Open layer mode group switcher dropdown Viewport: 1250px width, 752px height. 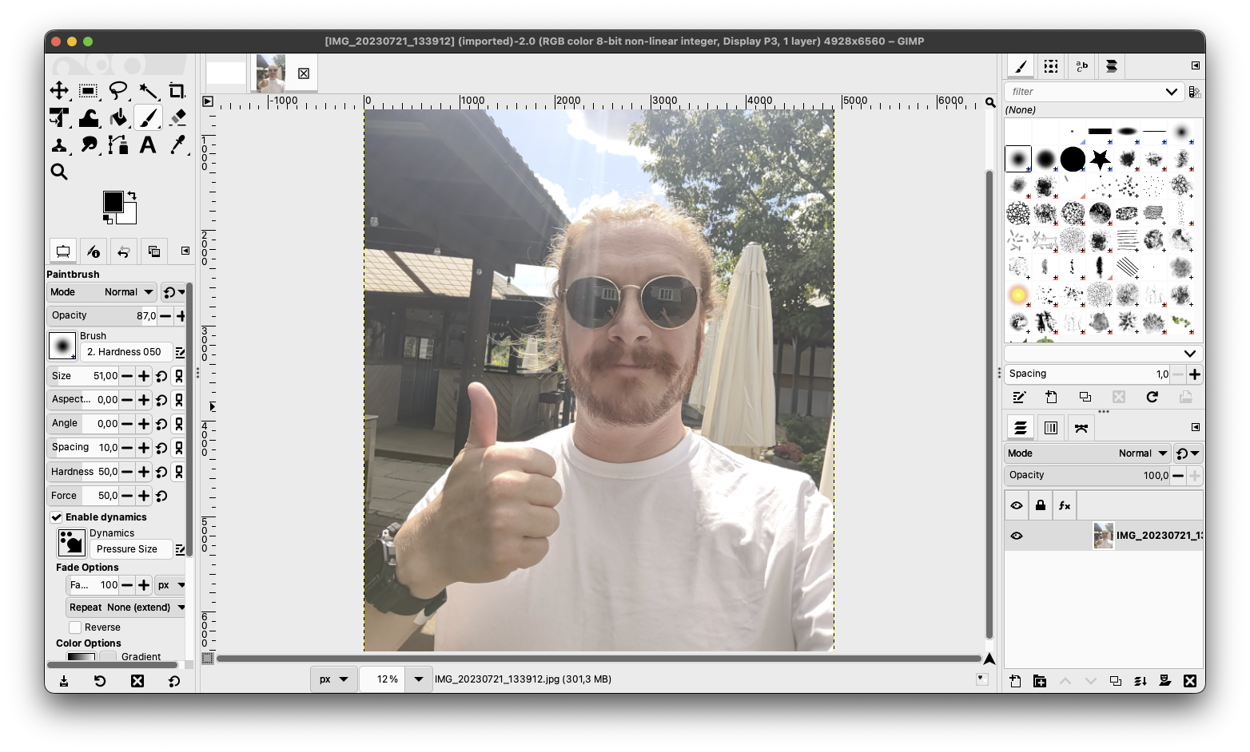[x=1188, y=453]
